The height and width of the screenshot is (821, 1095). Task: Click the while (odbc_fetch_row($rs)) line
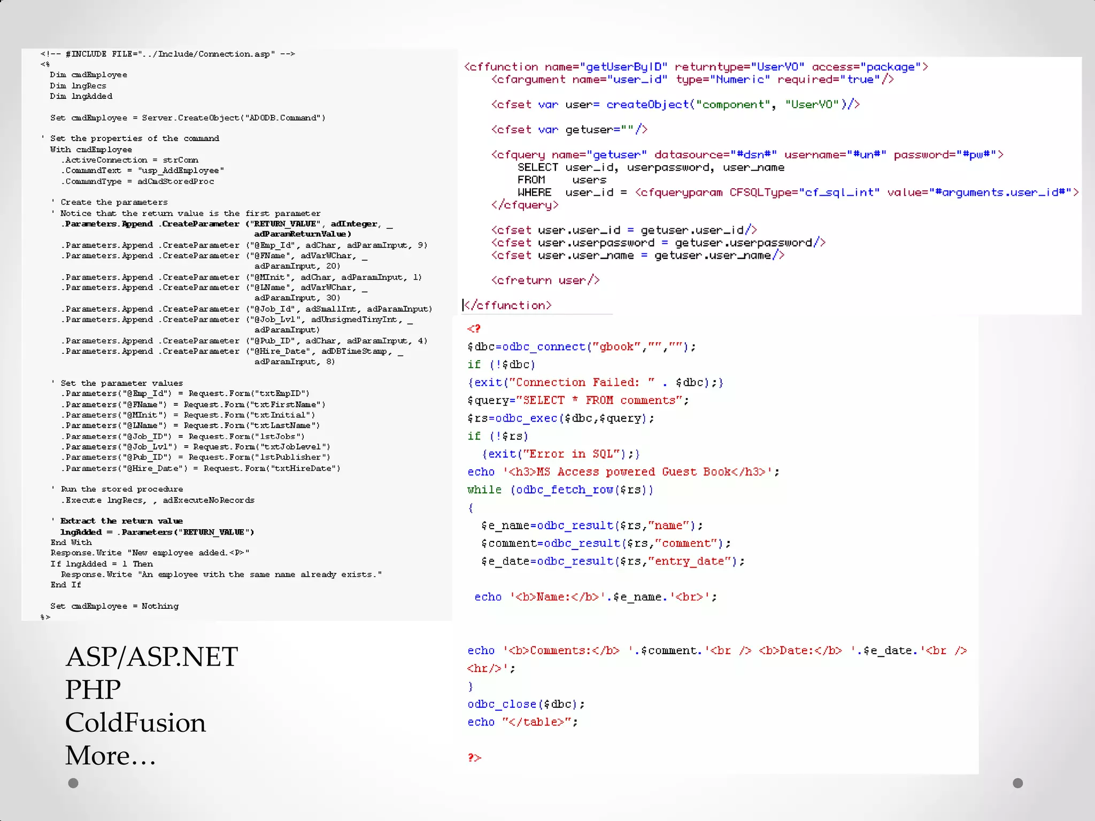560,490
